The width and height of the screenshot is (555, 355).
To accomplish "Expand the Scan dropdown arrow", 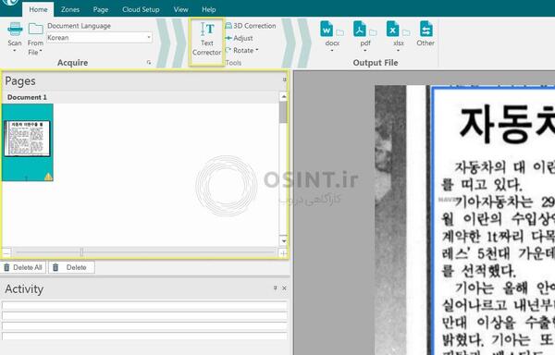I will [x=15, y=51].
